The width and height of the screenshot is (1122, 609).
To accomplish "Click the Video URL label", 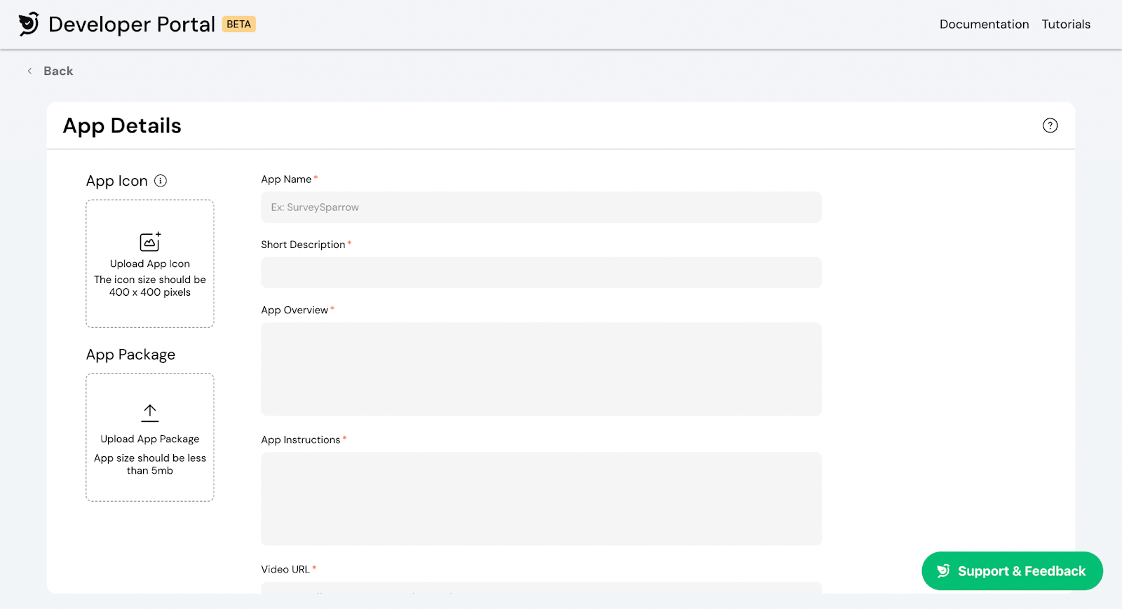I will pyautogui.click(x=285, y=569).
